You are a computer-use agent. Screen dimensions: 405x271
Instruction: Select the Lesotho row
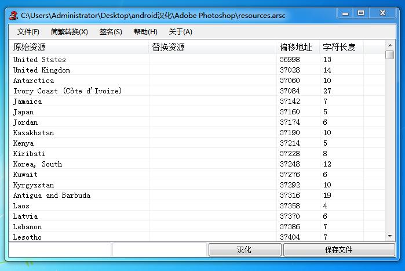pos(197,237)
